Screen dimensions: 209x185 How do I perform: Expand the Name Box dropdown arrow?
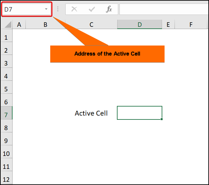[x=46, y=9]
